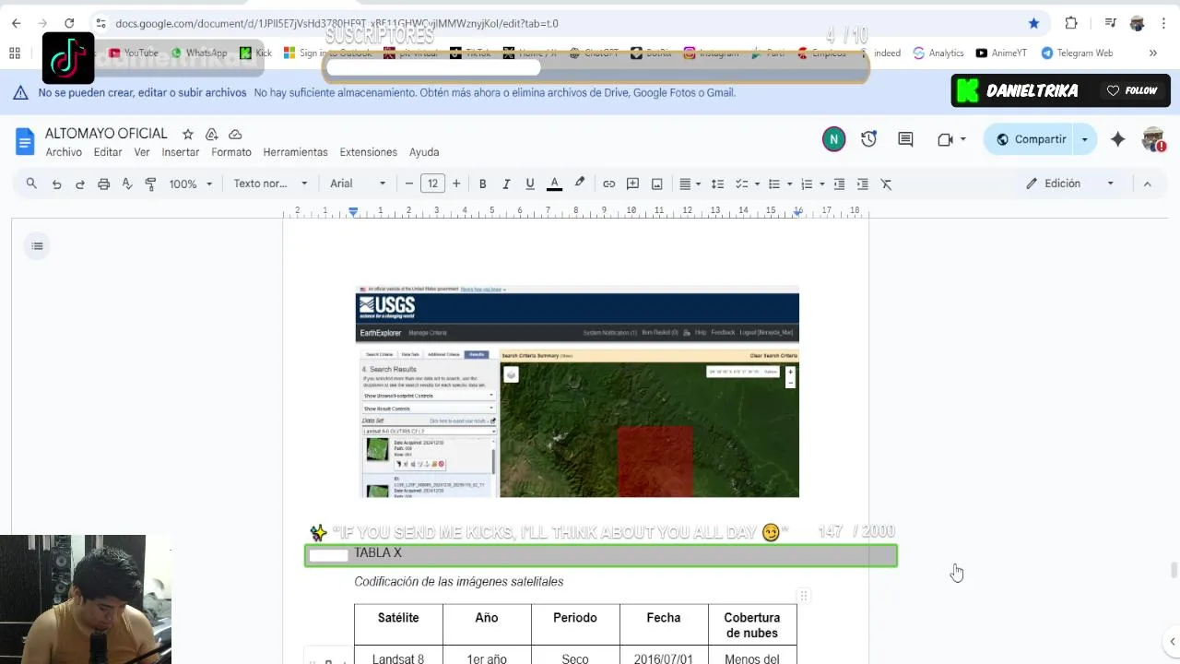The width and height of the screenshot is (1180, 664).
Task: Open Gemini sparkle icon
Action: pyautogui.click(x=1117, y=139)
